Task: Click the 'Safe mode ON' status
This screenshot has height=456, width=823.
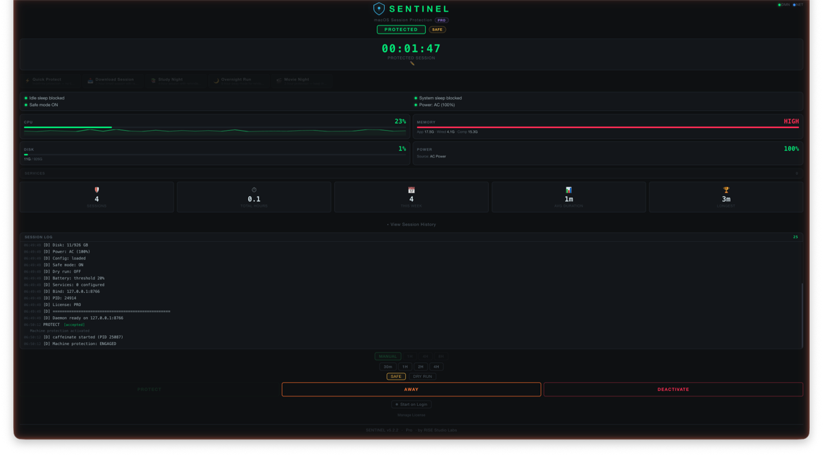Action: click(x=41, y=105)
